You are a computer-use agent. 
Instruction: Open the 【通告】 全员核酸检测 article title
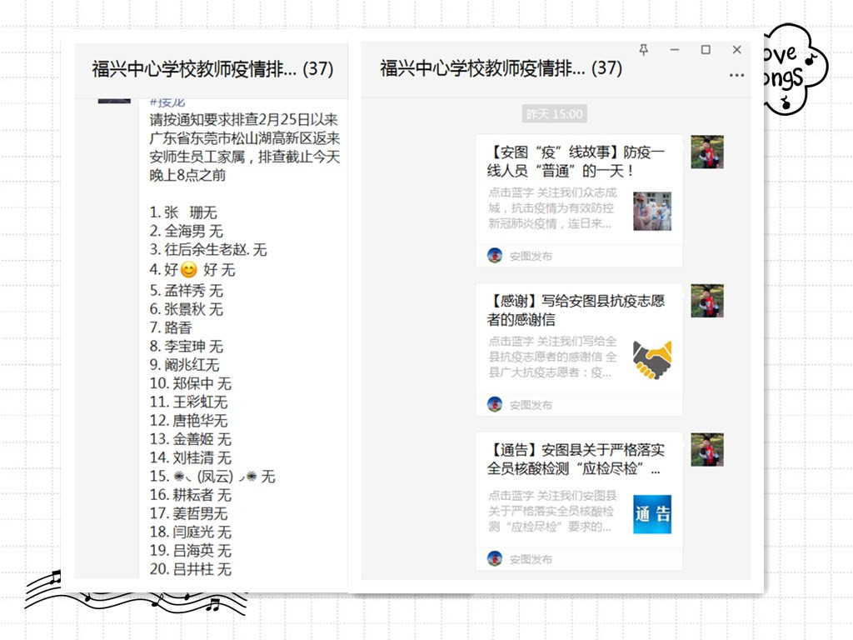tap(575, 459)
